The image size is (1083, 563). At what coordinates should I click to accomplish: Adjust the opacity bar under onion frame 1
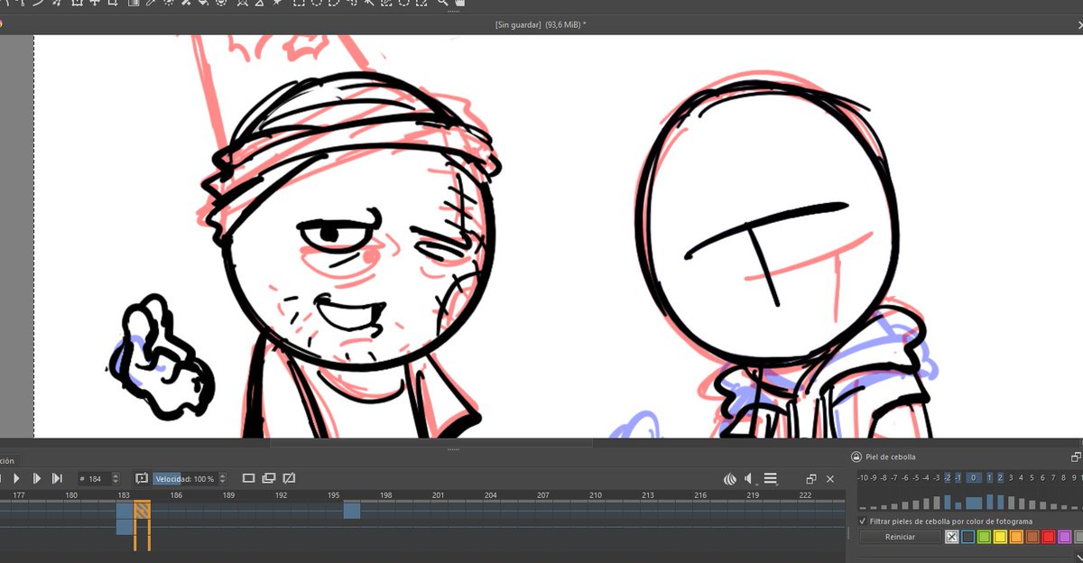point(990,502)
